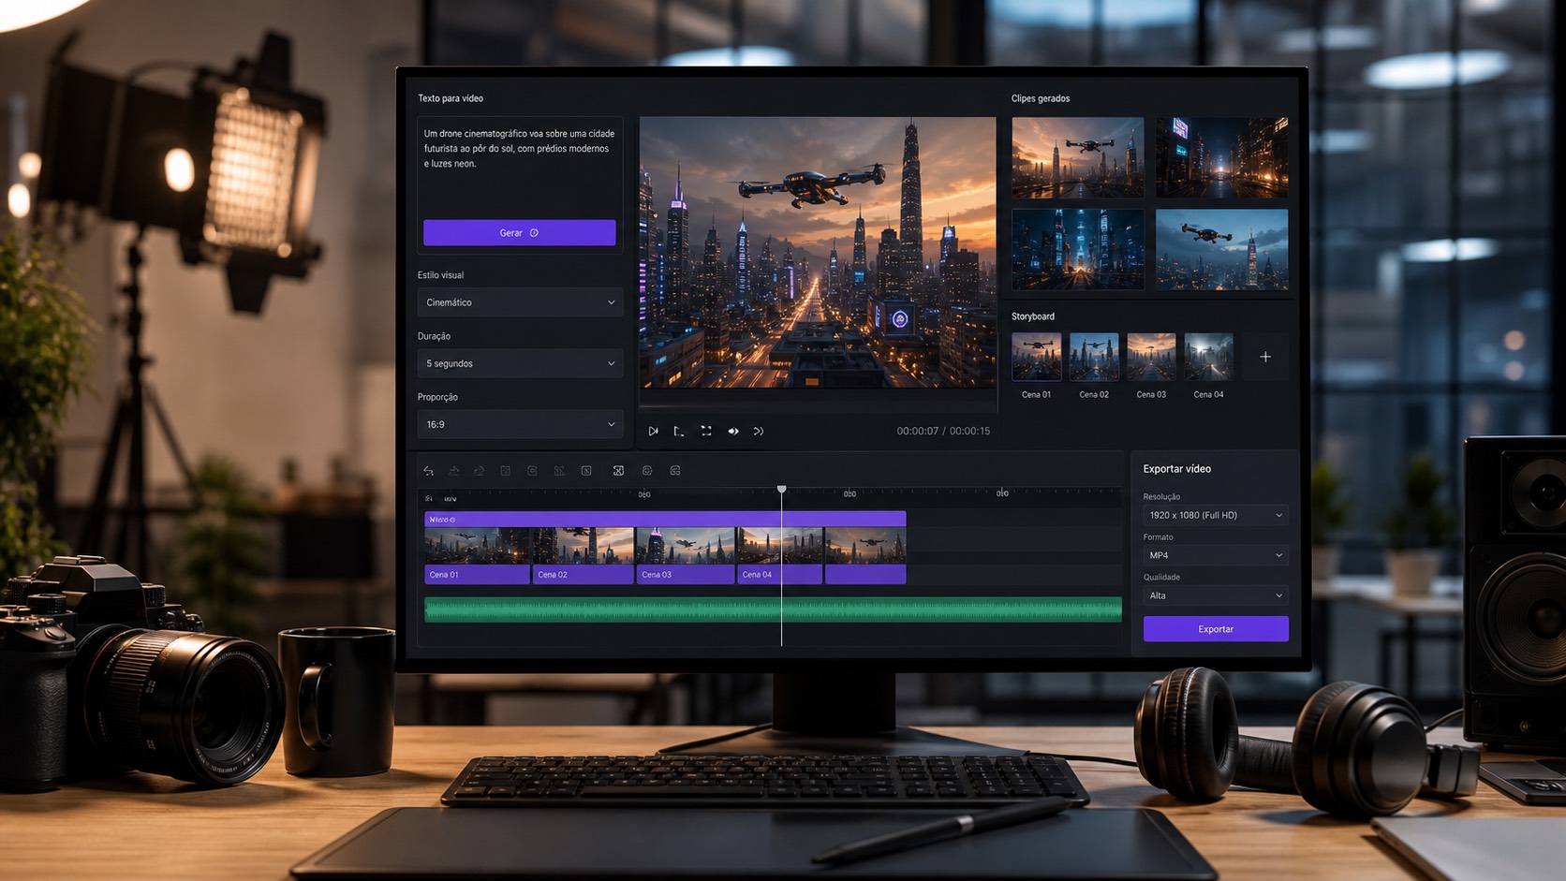Viewport: 1566px width, 881px height.
Task: Toggle fullscreen preview icon
Action: tap(706, 432)
